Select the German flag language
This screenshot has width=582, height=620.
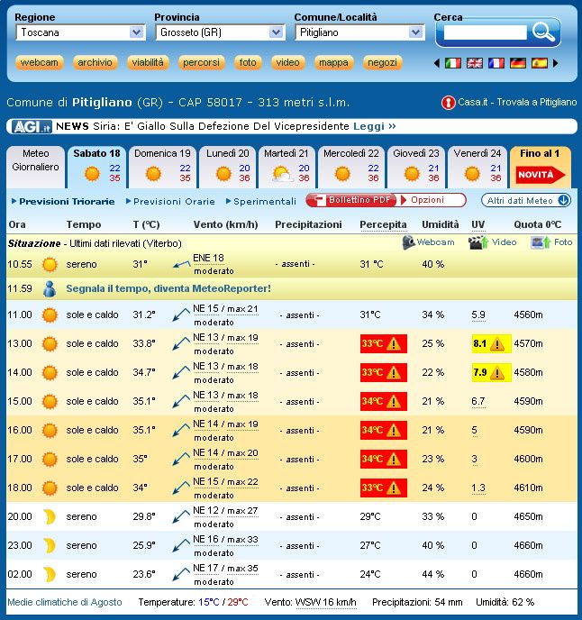(518, 63)
